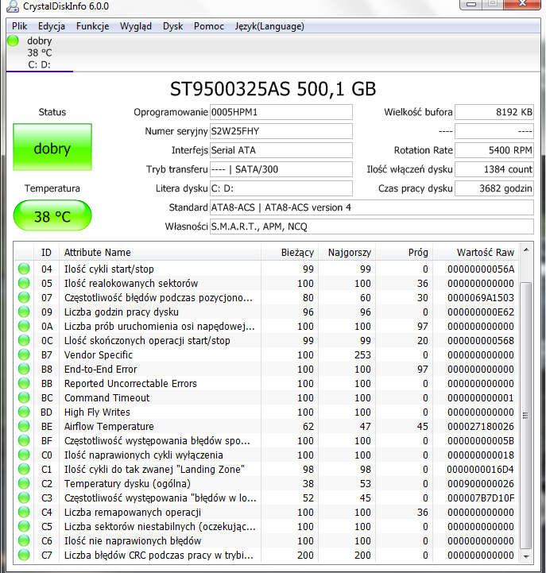Click status icon for Liczba godzin pracy dysku

24,312
